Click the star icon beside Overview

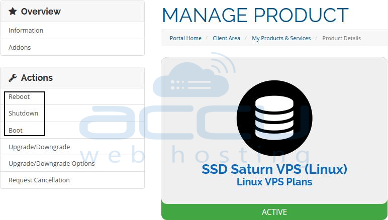(13, 11)
